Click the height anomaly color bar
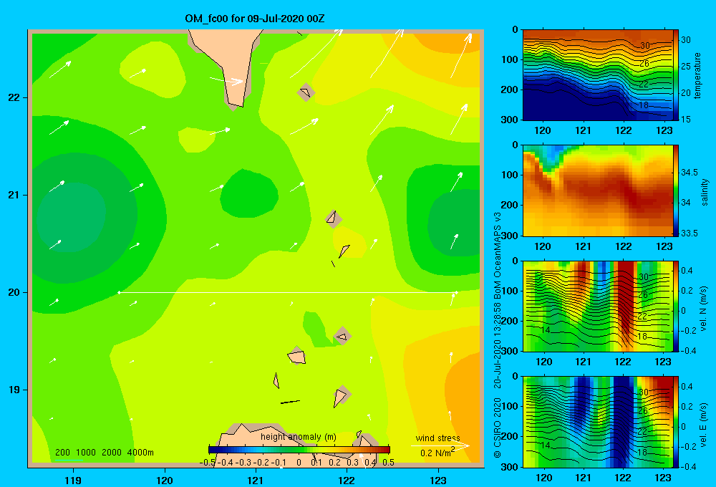This screenshot has height=487, width=716. pos(299,450)
